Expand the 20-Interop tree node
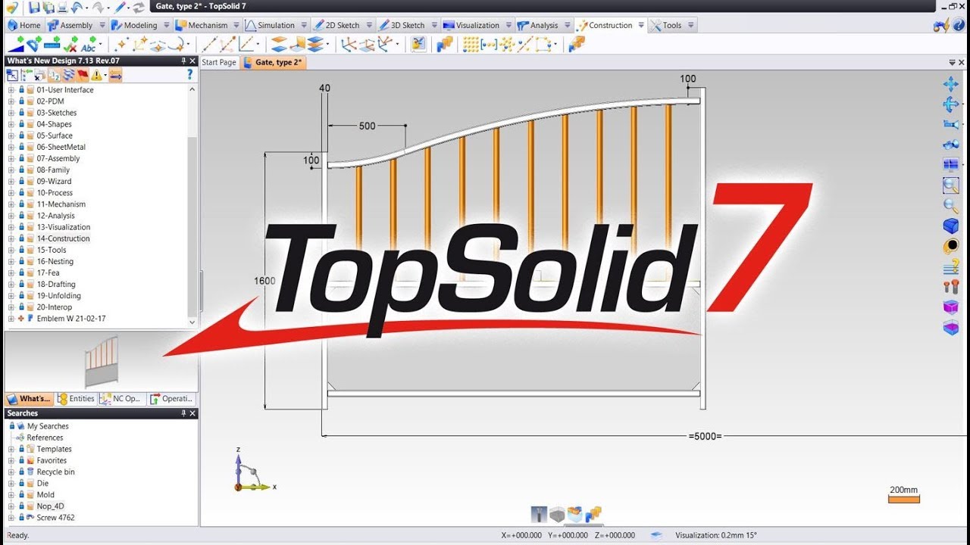Screen dimensions: 970x545 pyautogui.click(x=11, y=307)
